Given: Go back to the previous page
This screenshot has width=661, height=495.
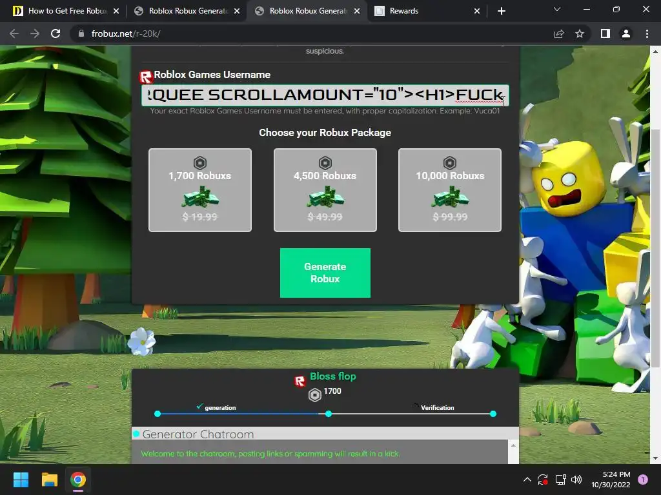Looking at the screenshot, I should click(x=14, y=34).
